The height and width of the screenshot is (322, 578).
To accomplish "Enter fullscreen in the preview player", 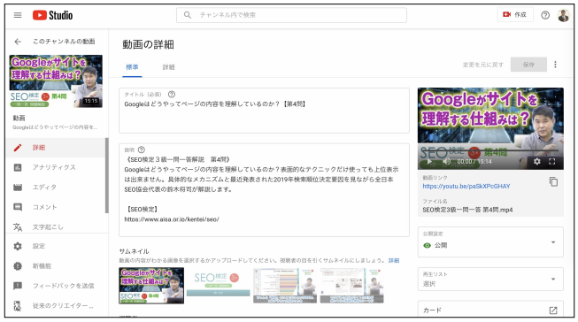I will (551, 161).
